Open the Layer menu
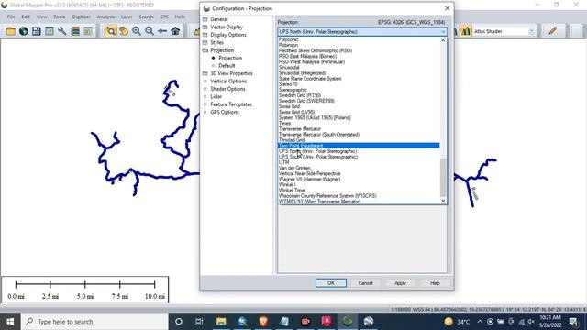Screen dimensions: 587x330 pos(127,16)
